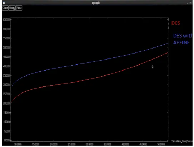Click the start of the red DES curve
The height and width of the screenshot is (147, 194).
(x=11, y=103)
